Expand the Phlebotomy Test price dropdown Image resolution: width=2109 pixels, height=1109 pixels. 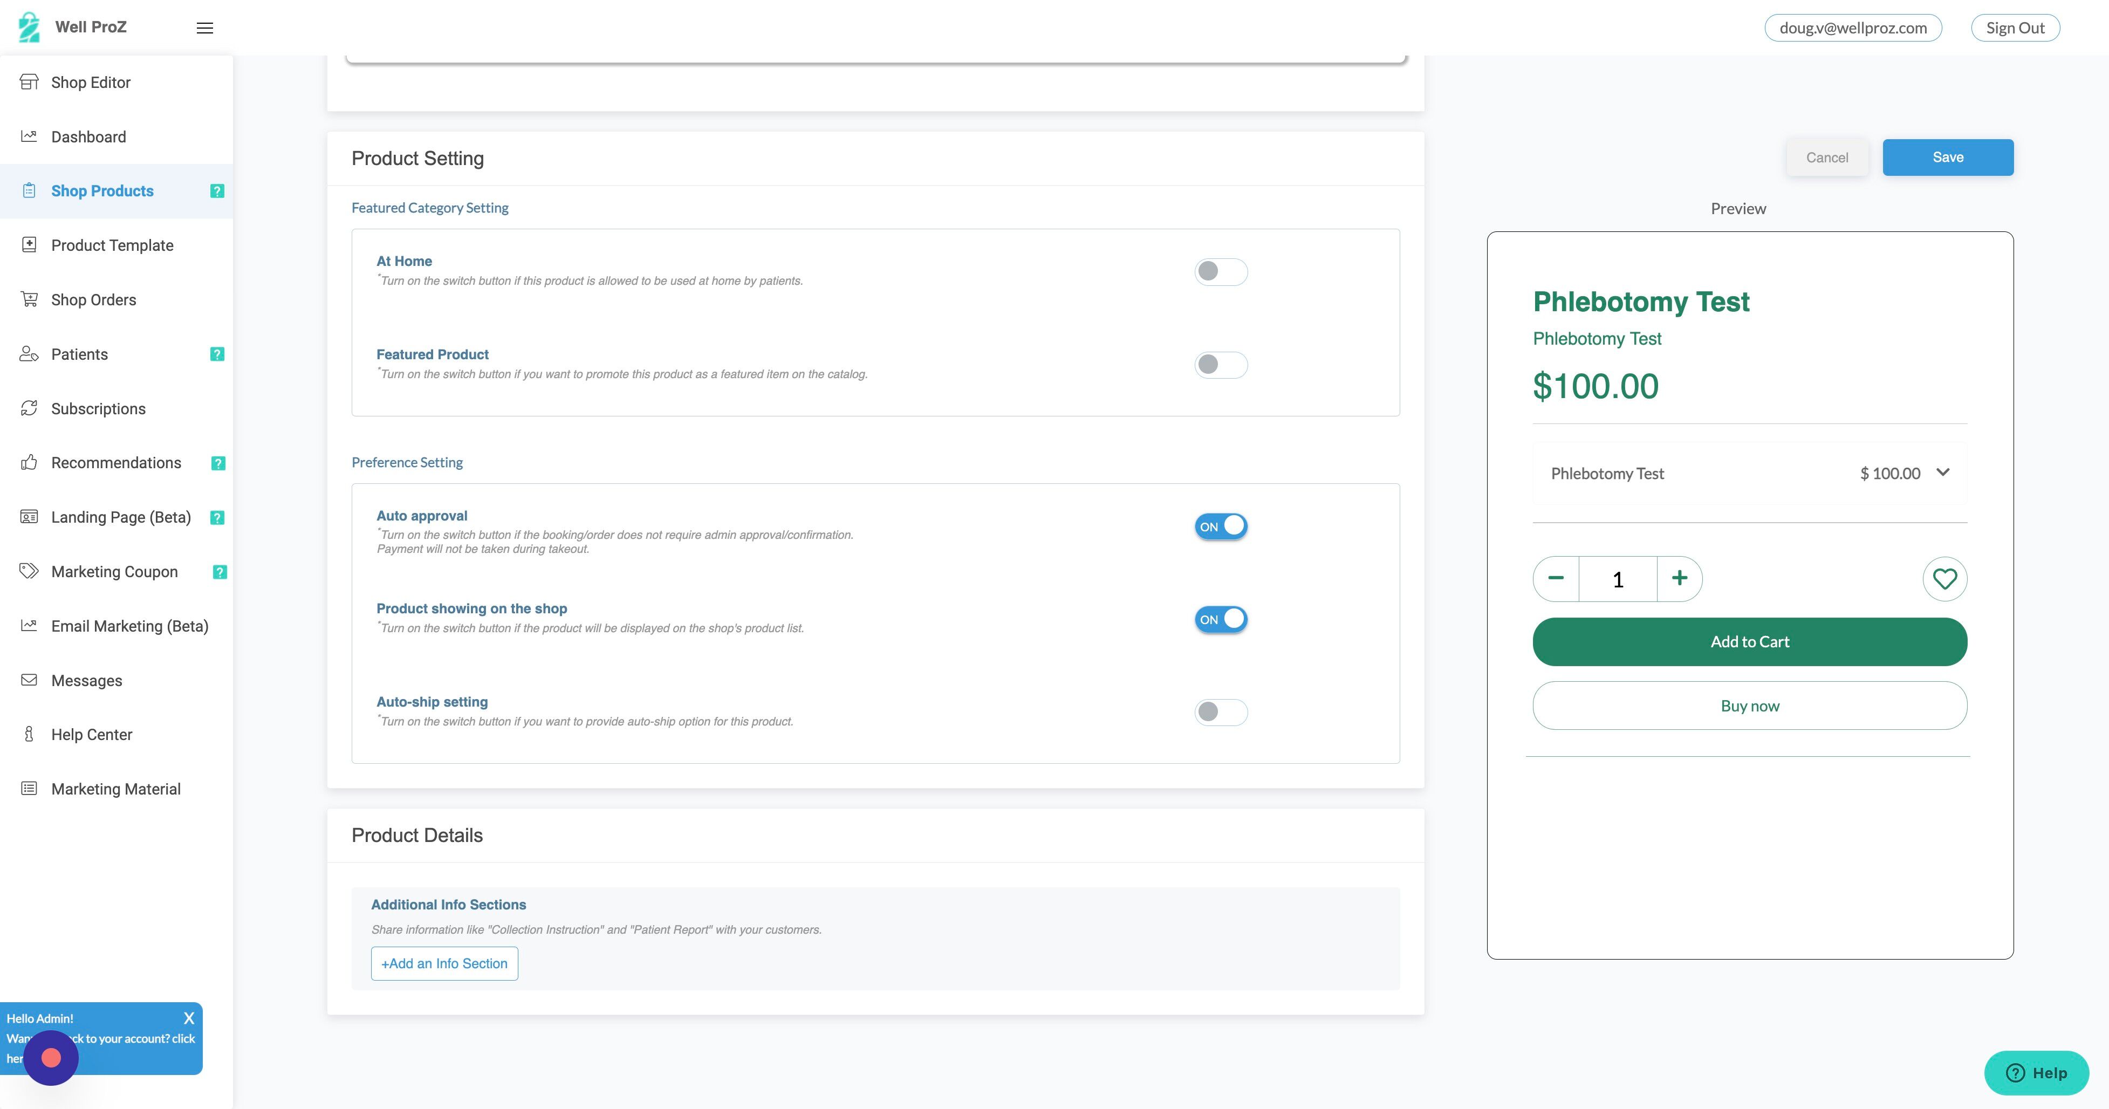pos(1942,473)
